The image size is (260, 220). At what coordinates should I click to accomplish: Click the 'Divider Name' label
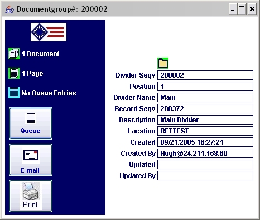pyautogui.click(x=134, y=98)
